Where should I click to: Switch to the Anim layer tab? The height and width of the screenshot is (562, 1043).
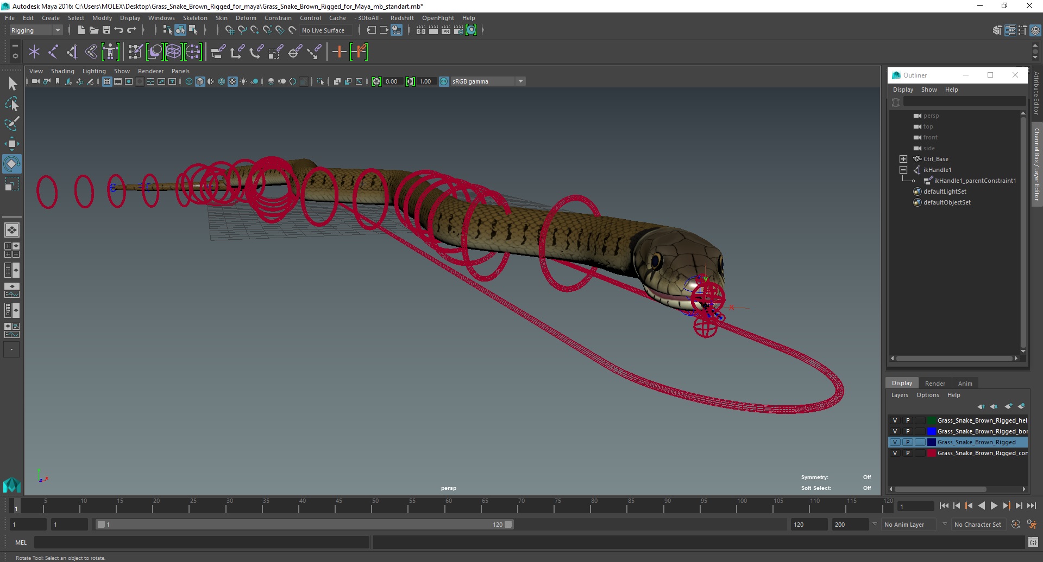coord(965,383)
